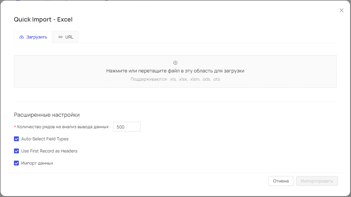This screenshot has height=197, width=351.
Task: Click the plus icon in the upload area
Action: point(175,63)
